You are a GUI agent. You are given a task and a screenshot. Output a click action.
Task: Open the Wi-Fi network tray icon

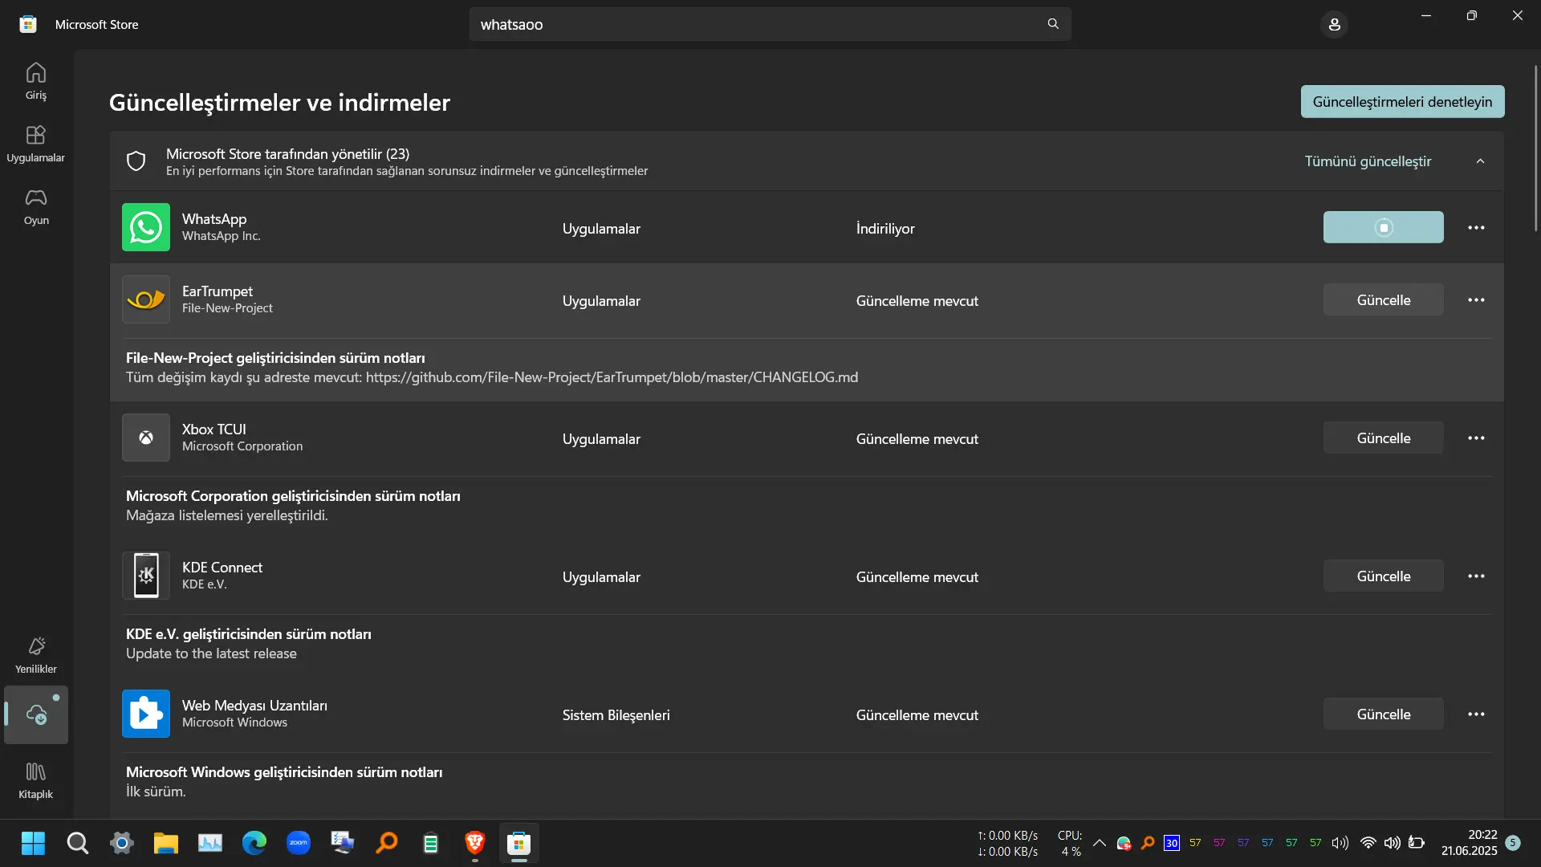click(1368, 843)
